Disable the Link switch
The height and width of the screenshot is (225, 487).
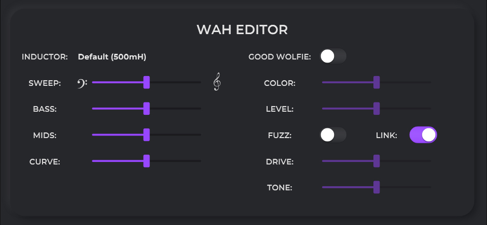[x=423, y=135]
